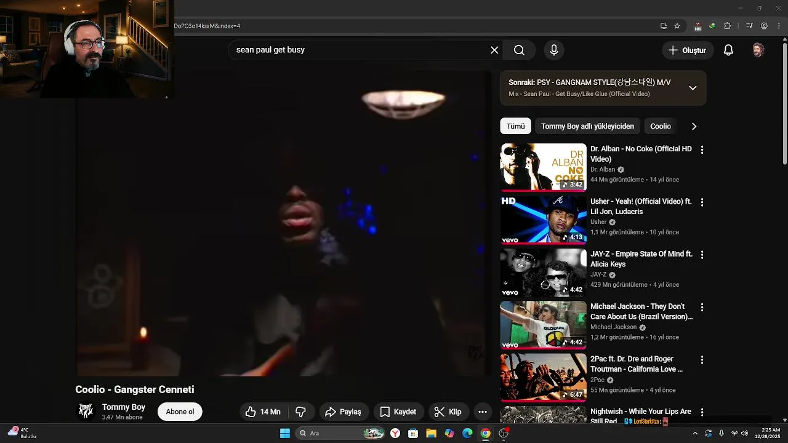Open File Explorer from taskbar
Image resolution: width=788 pixels, height=443 pixels.
[x=432, y=433]
